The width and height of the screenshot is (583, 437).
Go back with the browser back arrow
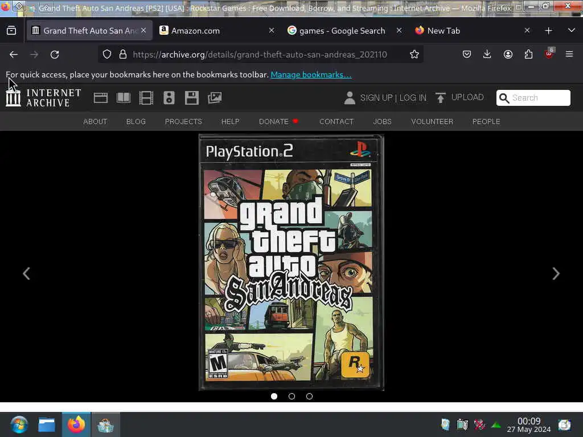14,55
